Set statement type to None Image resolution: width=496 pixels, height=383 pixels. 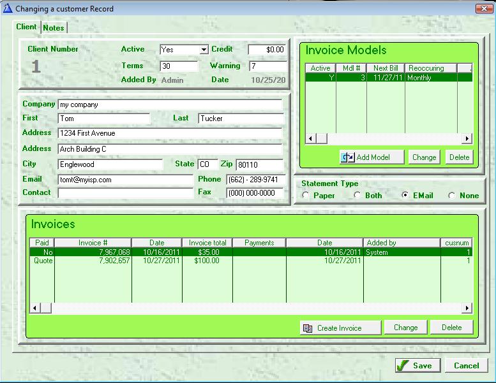(452, 196)
